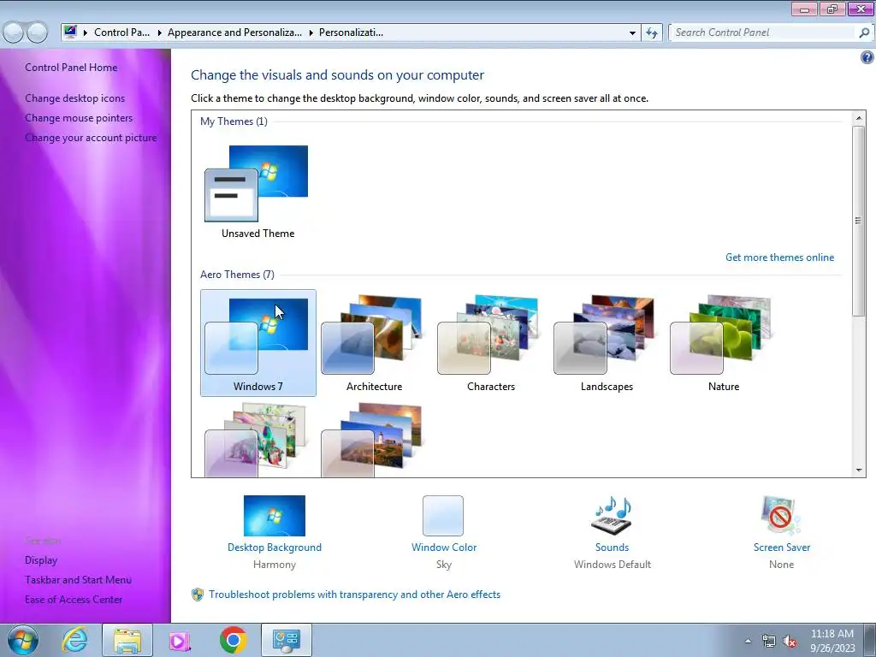Open the Window Color swatch
876x657 pixels.
coord(443,516)
